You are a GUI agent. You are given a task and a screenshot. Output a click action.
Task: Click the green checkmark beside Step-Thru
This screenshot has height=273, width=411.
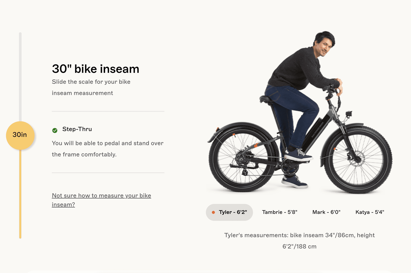(55, 130)
